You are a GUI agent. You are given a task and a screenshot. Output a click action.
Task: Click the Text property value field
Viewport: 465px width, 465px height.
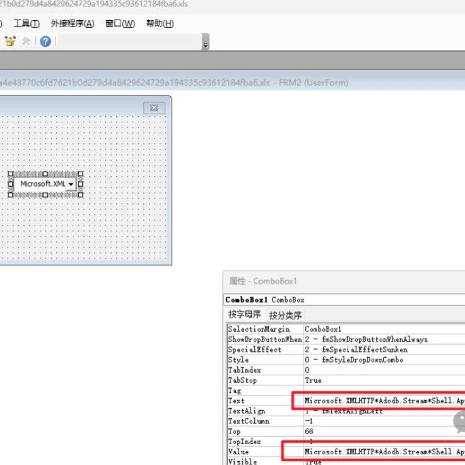coord(385,401)
